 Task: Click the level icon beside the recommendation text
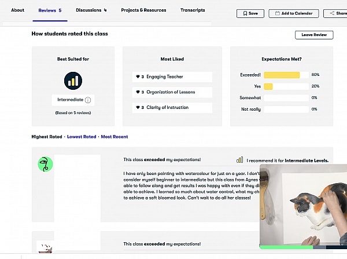[x=239, y=160]
